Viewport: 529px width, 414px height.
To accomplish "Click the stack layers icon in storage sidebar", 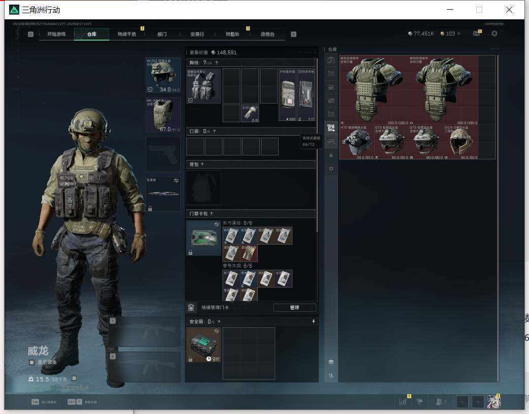I will point(331,362).
